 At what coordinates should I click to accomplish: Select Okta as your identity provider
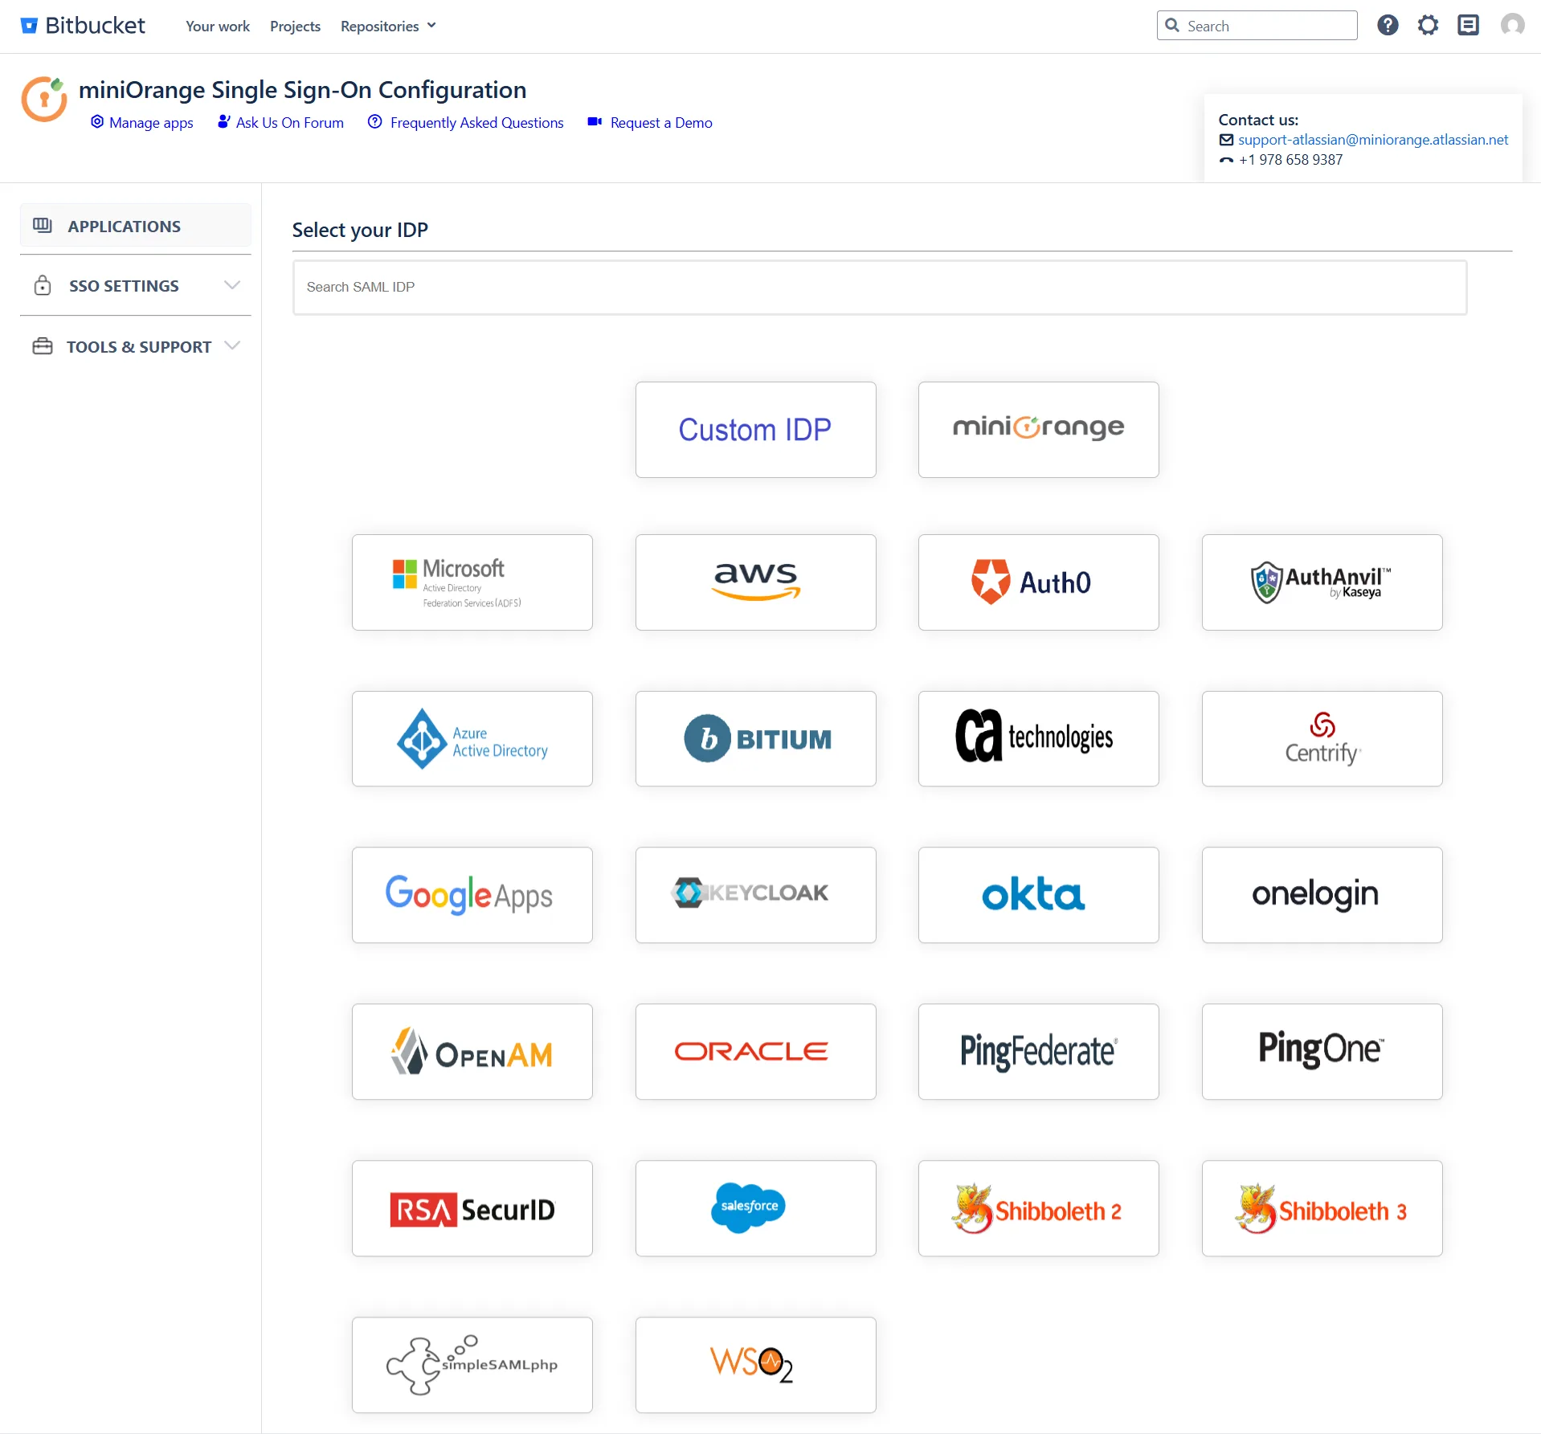click(1037, 894)
